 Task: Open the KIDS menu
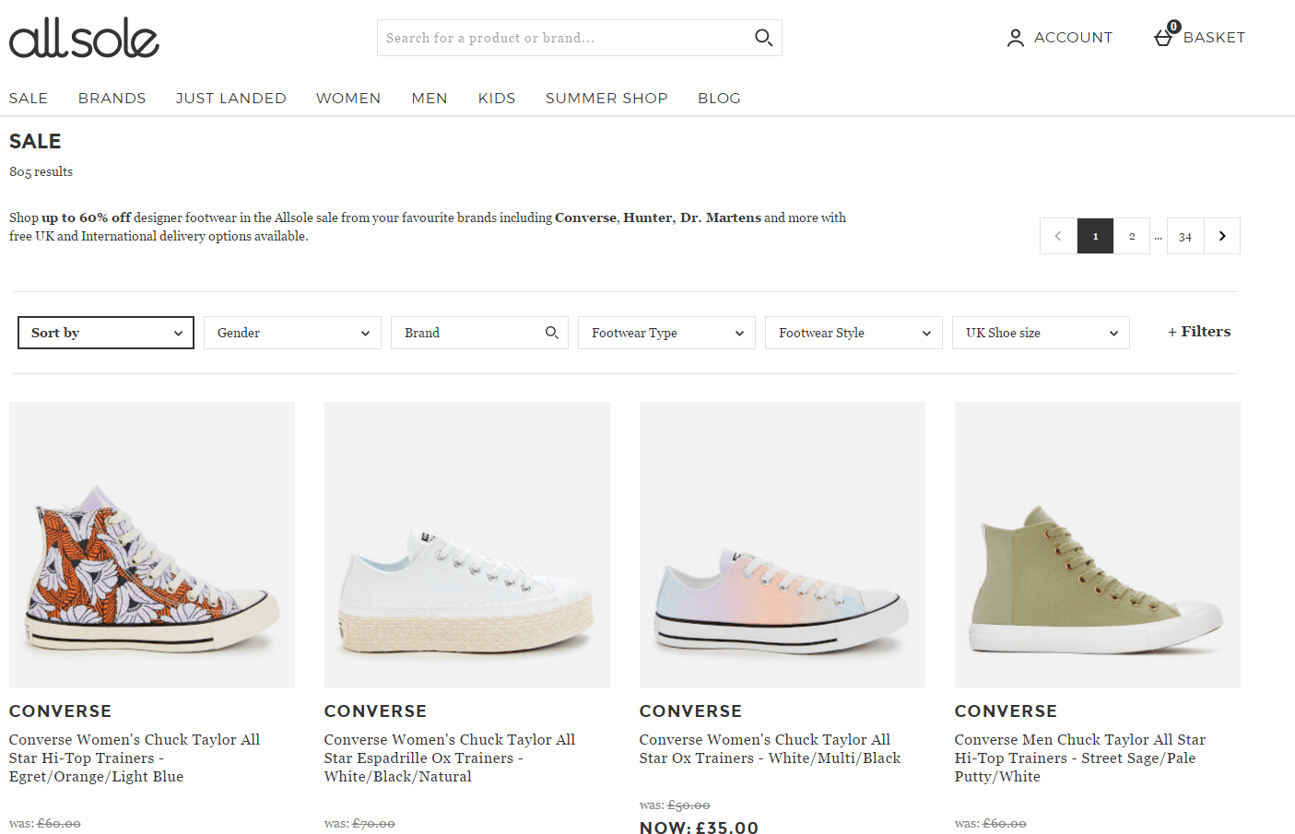[x=497, y=98]
